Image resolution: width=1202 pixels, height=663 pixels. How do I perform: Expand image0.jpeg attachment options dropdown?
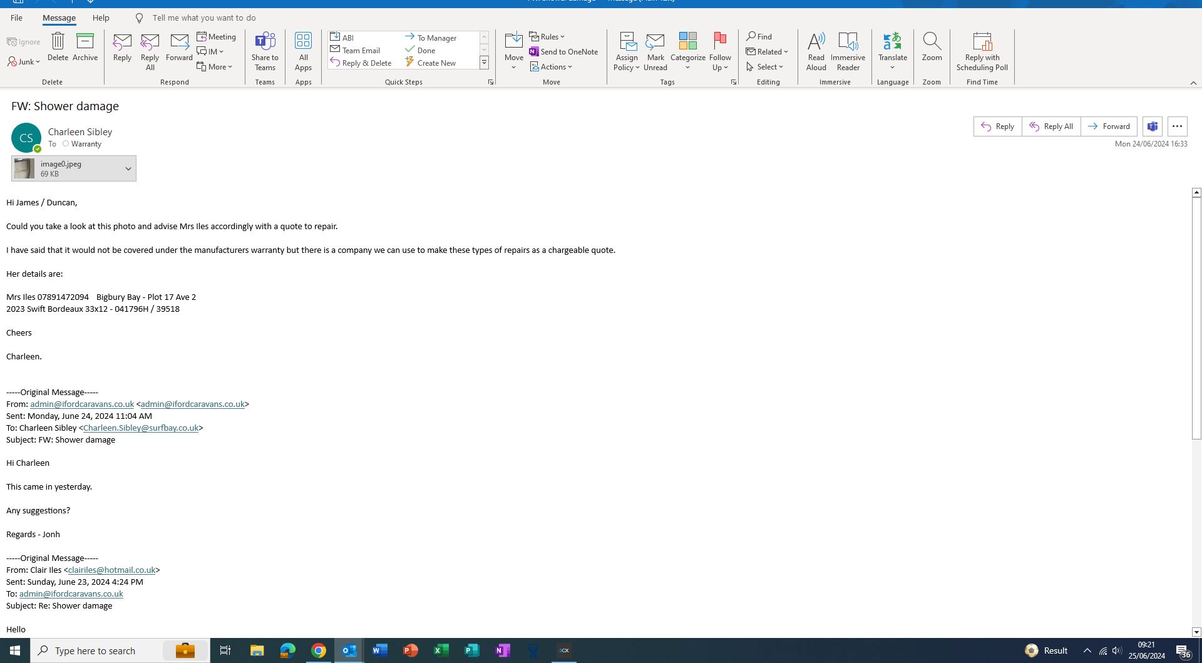click(128, 168)
